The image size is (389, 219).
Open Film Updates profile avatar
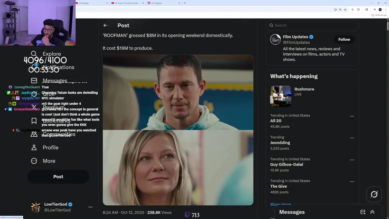[x=276, y=40]
